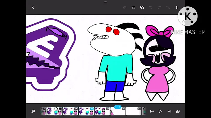211x118 pixels.
Task: Open the audio music note panel
Action: coord(33,111)
